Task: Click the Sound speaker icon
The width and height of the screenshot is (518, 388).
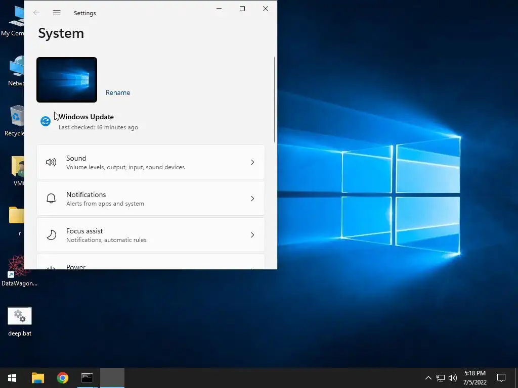Action: (x=51, y=162)
